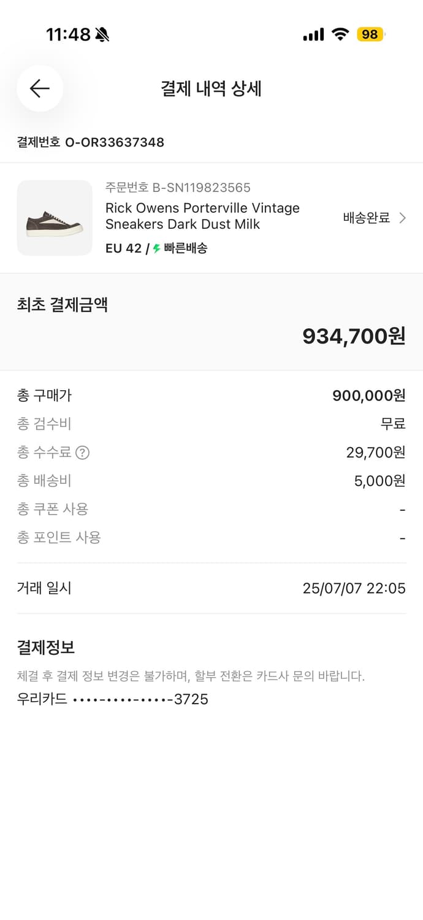423x920 pixels.
Task: Expand order details via chevron next to 배송완료
Action: click(x=402, y=218)
